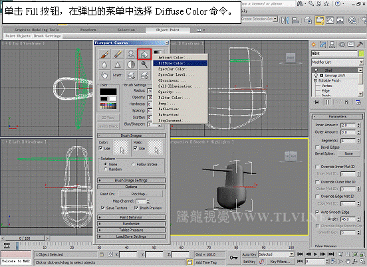
Task: Click the Align tool in main toolbar
Action: coord(296,21)
